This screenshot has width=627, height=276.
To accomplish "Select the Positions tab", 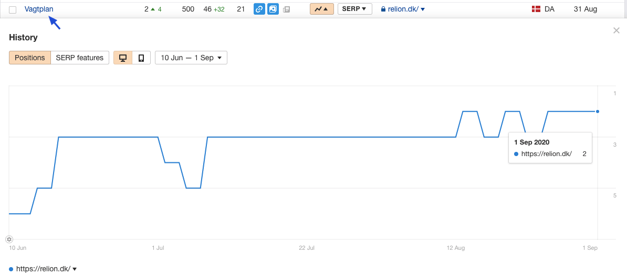I will point(30,58).
